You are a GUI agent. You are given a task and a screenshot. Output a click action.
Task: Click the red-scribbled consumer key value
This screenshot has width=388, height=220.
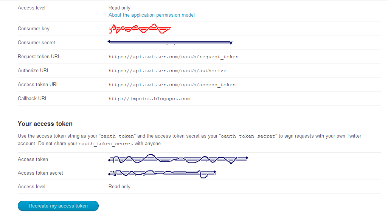click(x=139, y=28)
